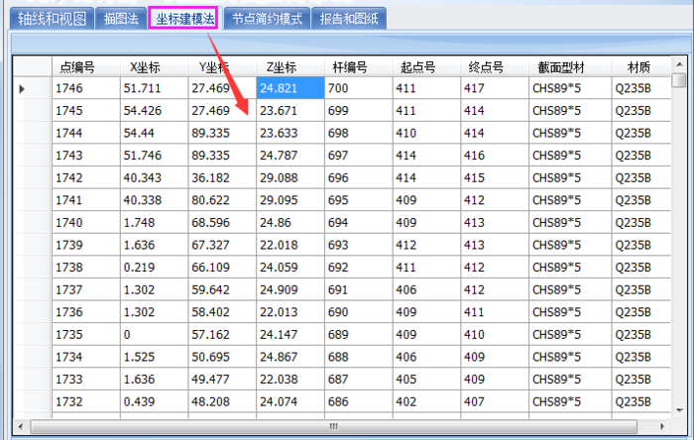Select Y coordinate cell 57.162

pos(223,334)
